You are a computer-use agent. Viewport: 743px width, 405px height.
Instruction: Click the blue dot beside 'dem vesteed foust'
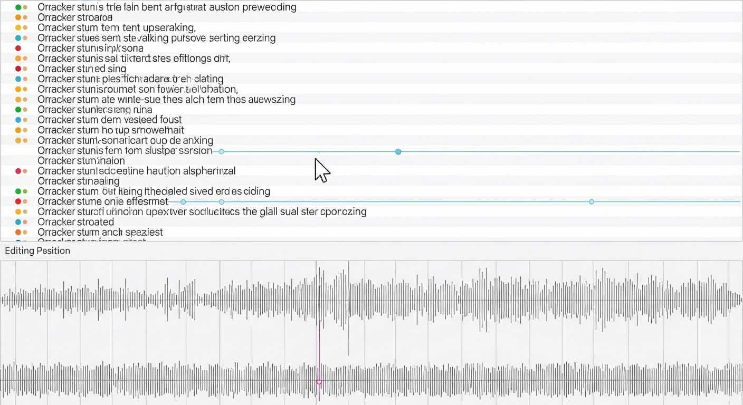click(18, 120)
